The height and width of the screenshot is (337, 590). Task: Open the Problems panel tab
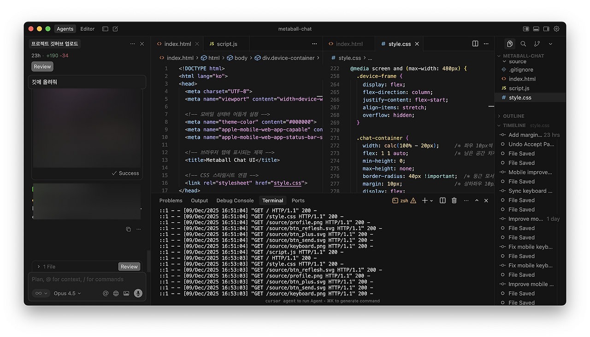[x=171, y=201]
